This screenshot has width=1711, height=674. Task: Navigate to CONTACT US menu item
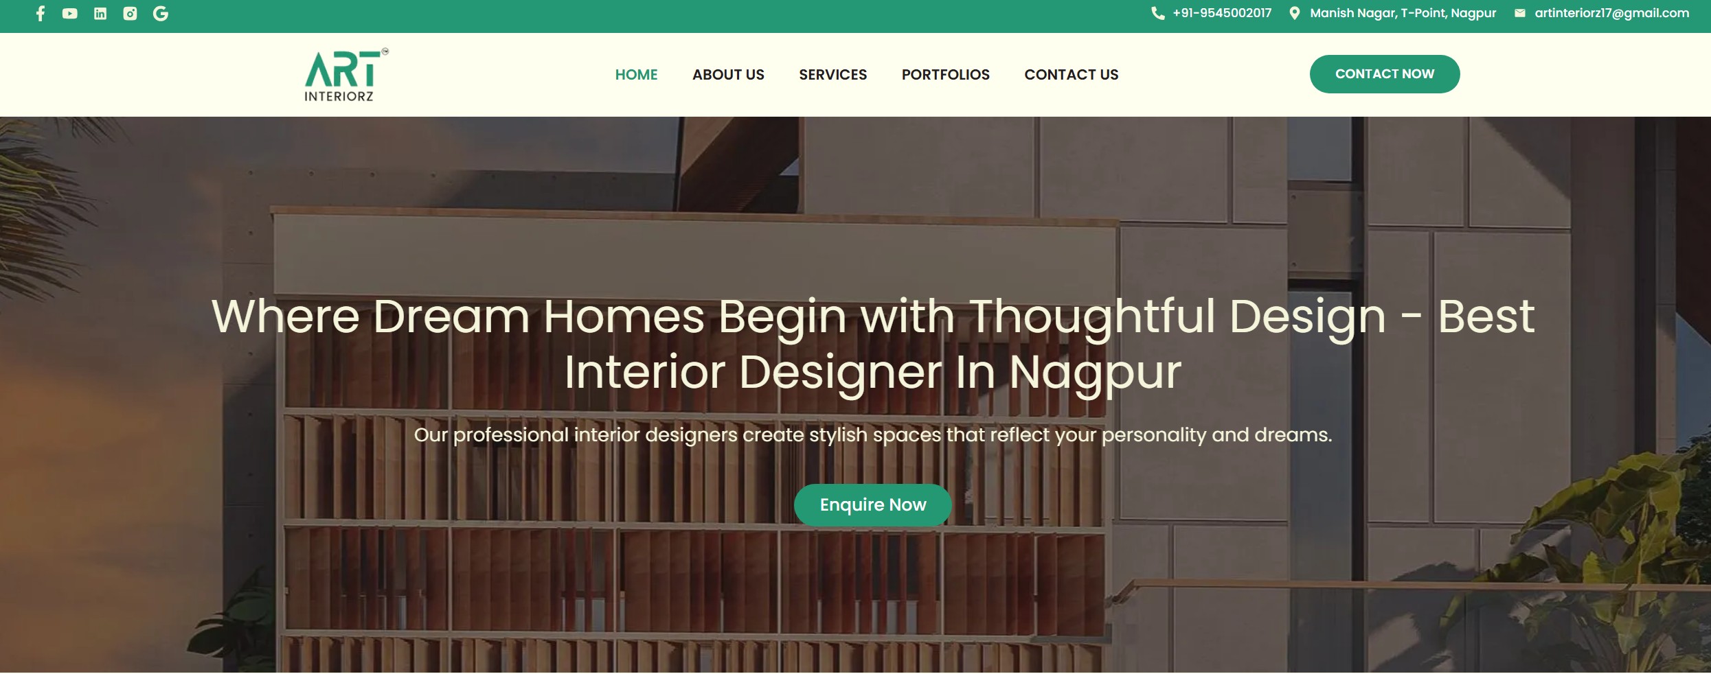[1071, 74]
